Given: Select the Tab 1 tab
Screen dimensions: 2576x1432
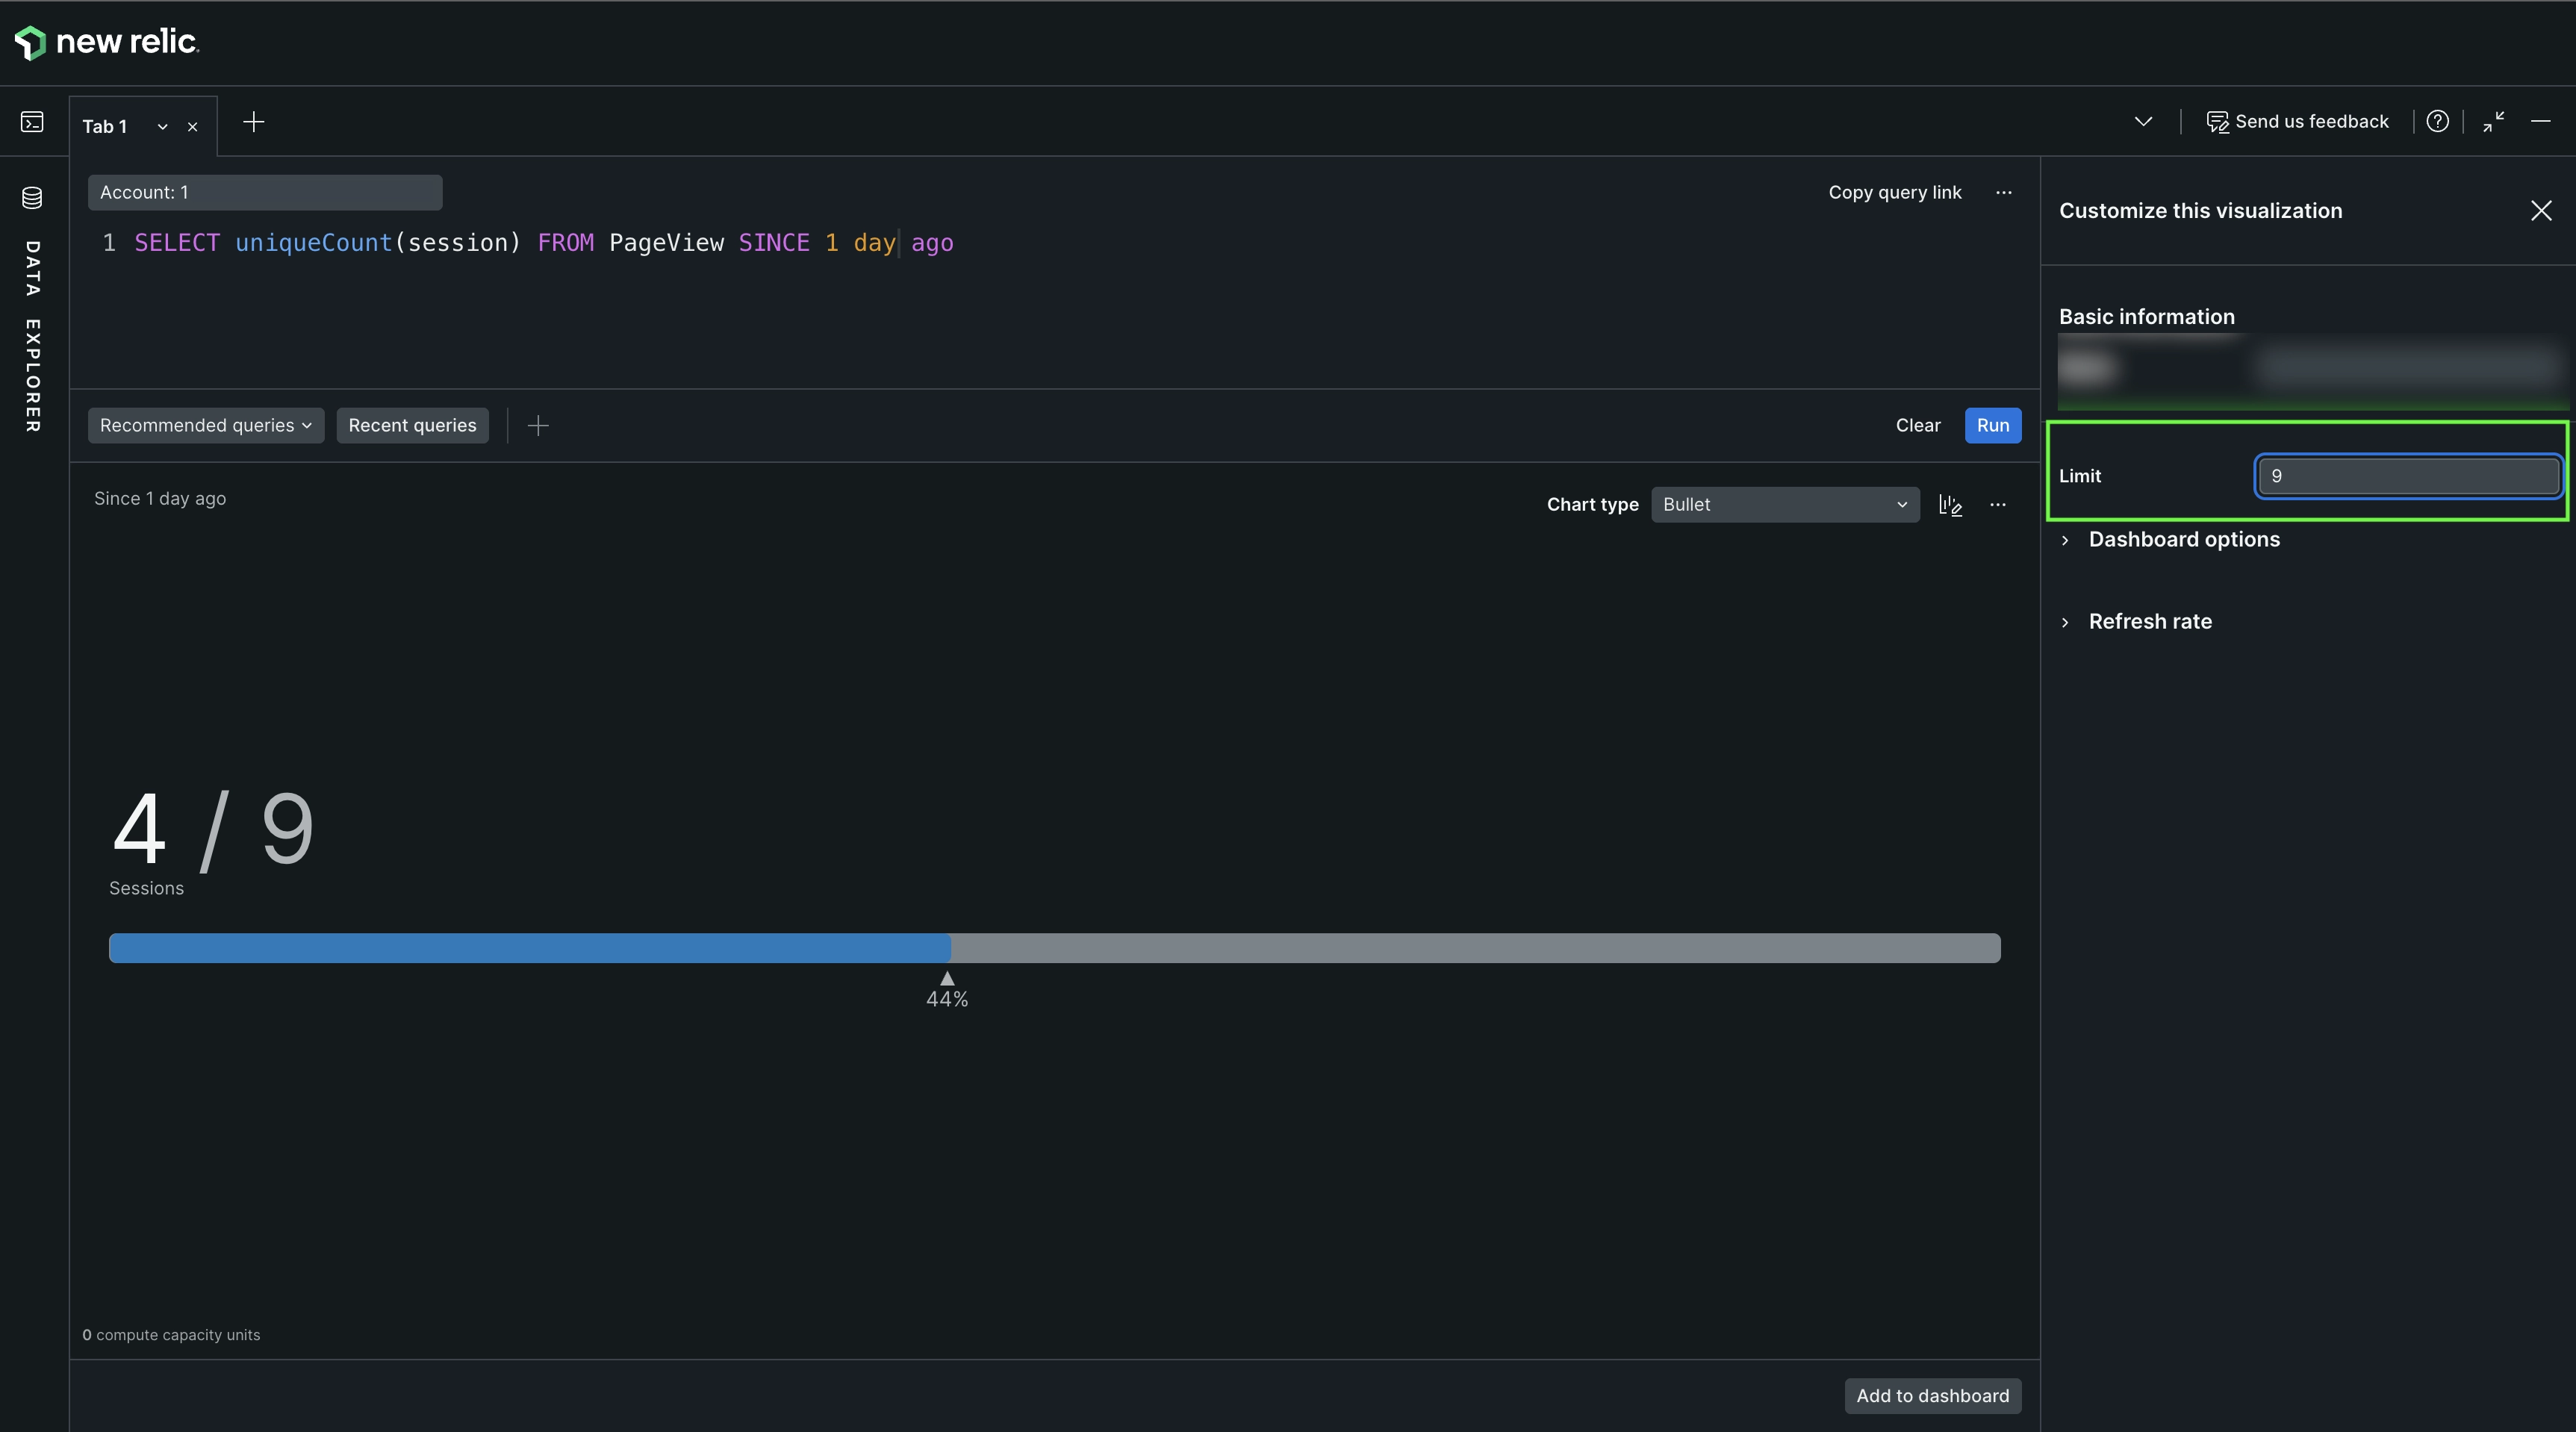Looking at the screenshot, I should [x=105, y=127].
